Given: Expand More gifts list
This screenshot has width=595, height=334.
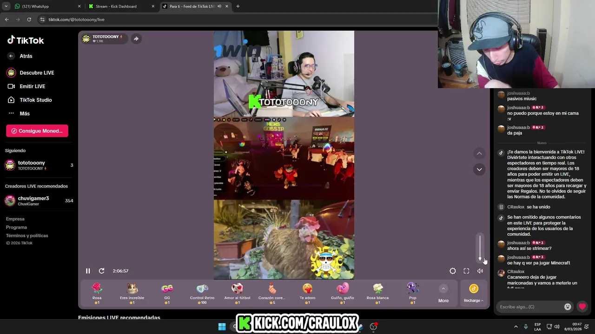Looking at the screenshot, I should (443, 294).
